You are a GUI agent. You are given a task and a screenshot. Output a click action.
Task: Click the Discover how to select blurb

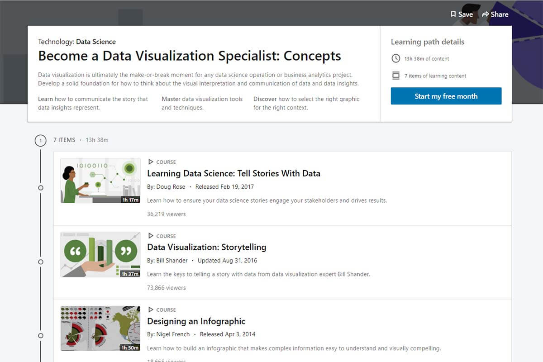tap(306, 103)
